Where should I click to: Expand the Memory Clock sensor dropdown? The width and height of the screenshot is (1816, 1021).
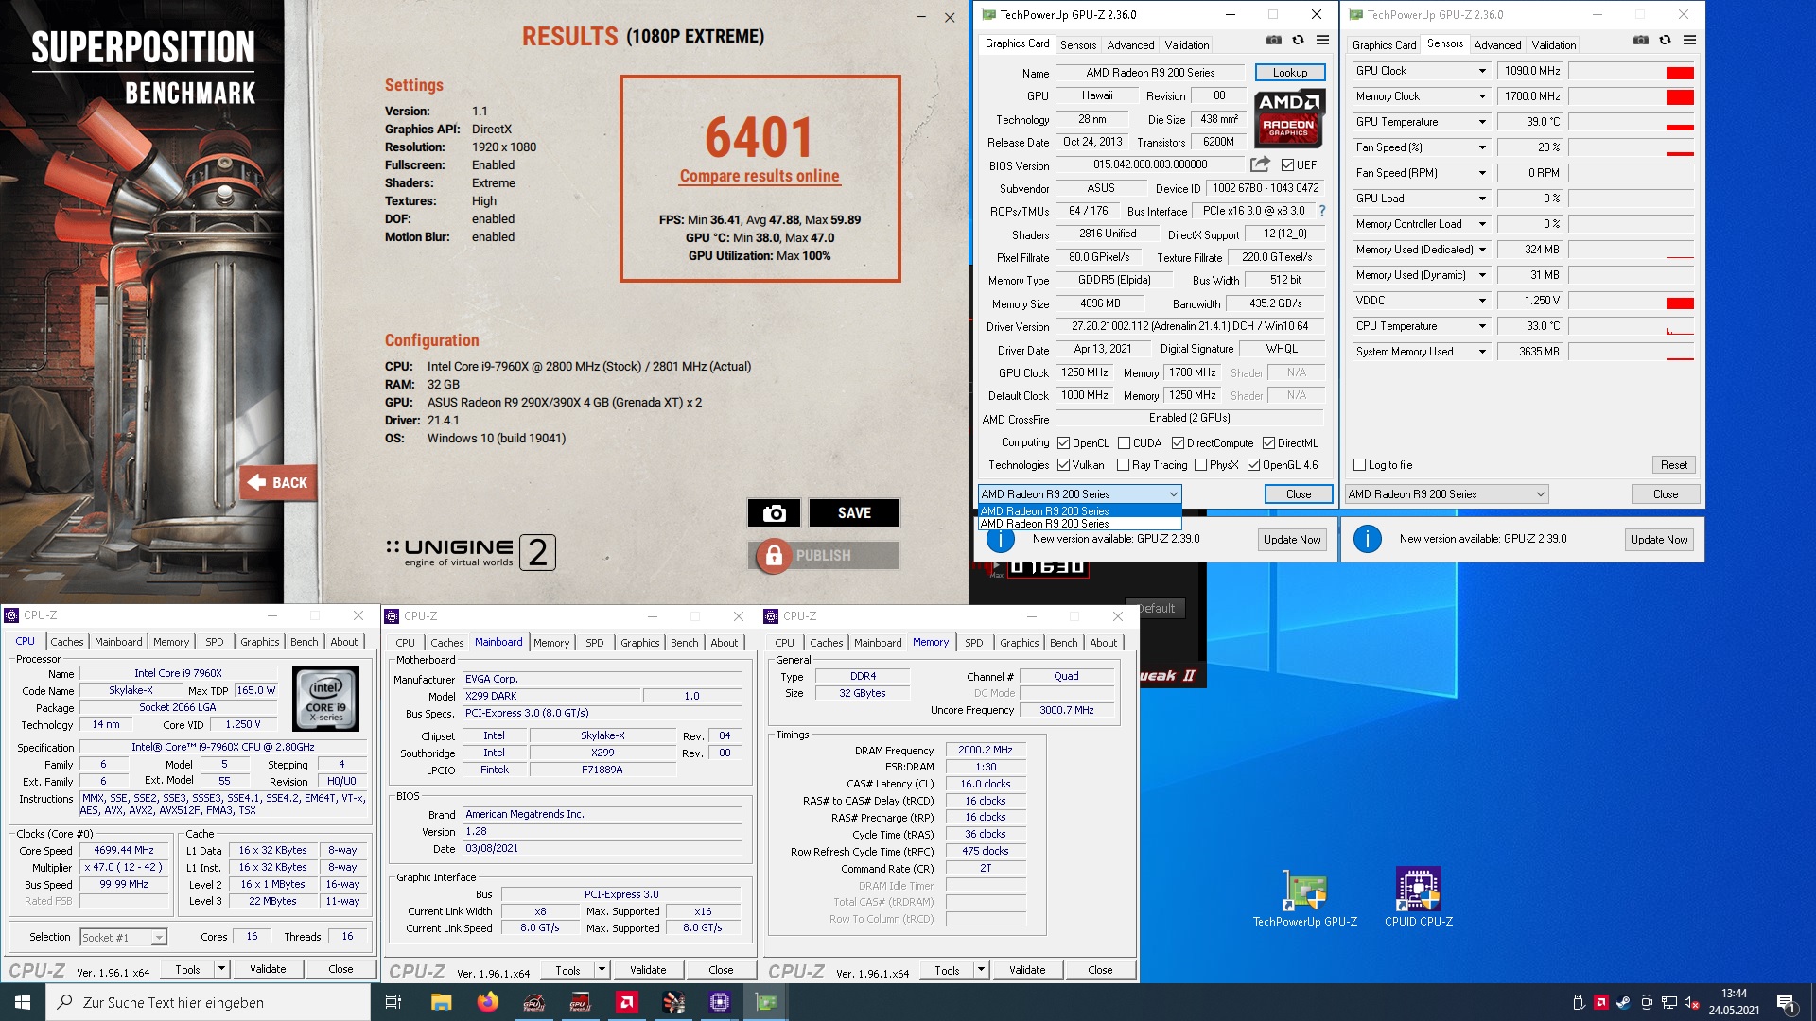[x=1482, y=96]
